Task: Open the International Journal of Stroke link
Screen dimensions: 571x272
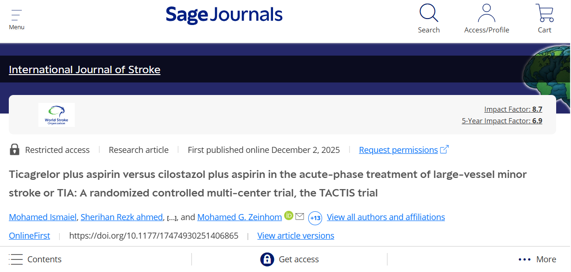Action: [84, 69]
